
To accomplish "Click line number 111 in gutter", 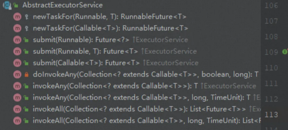I will pos(271,83).
